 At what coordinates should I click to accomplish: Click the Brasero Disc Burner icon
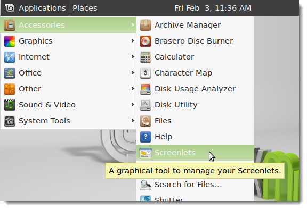pos(146,41)
